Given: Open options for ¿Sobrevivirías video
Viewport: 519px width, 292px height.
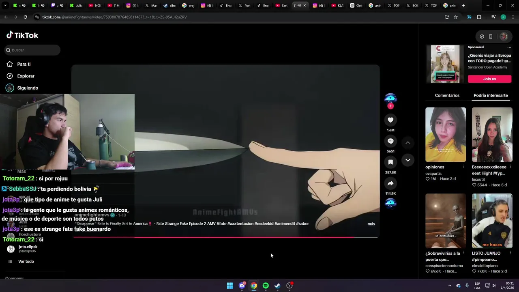Looking at the screenshot, I should (464, 253).
